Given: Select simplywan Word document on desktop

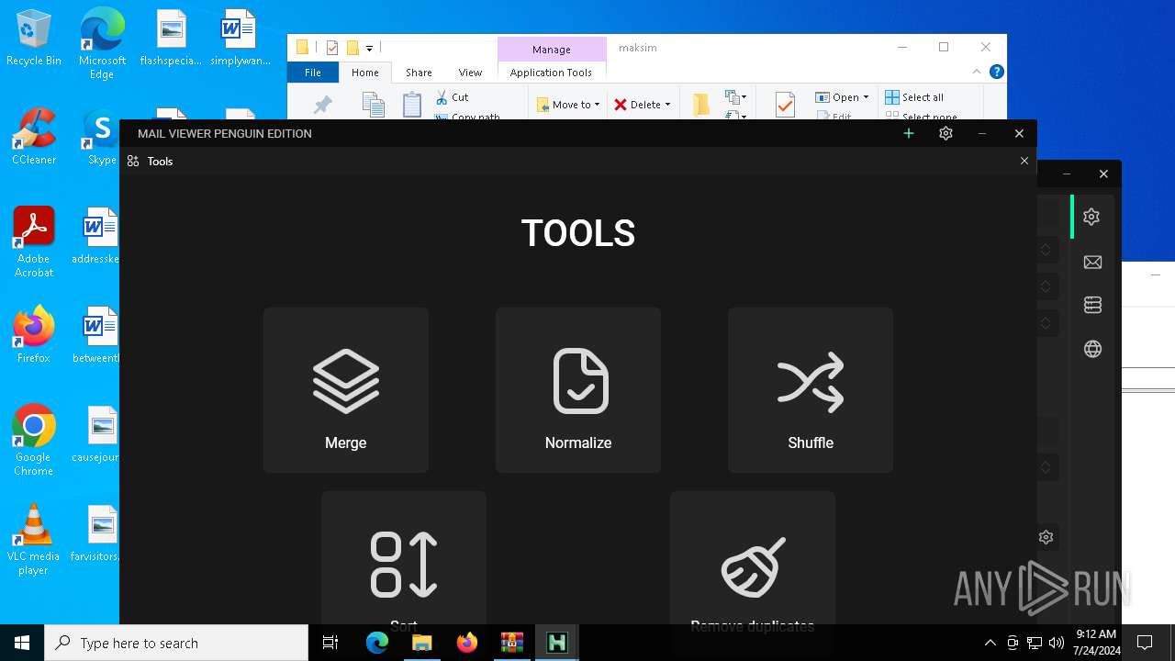Looking at the screenshot, I should tap(240, 39).
